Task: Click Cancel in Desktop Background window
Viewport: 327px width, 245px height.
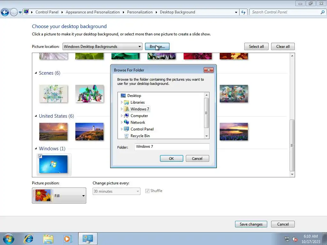Action: (x=283, y=224)
